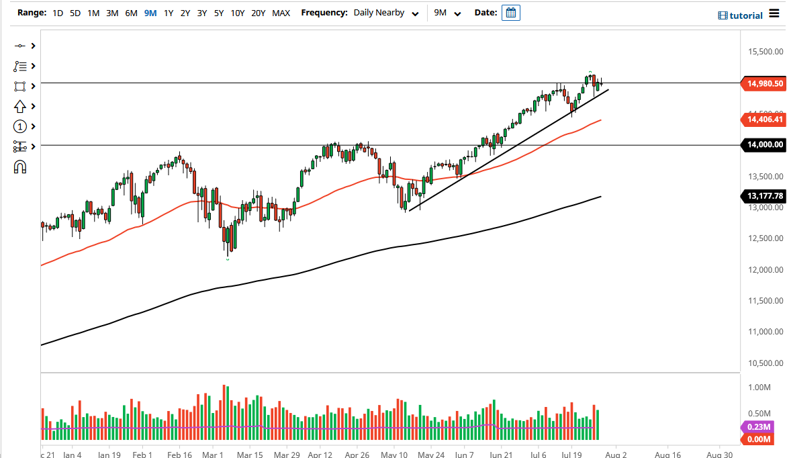787x458 pixels.
Task: Select the trend line drawing tool
Action: tap(20, 46)
